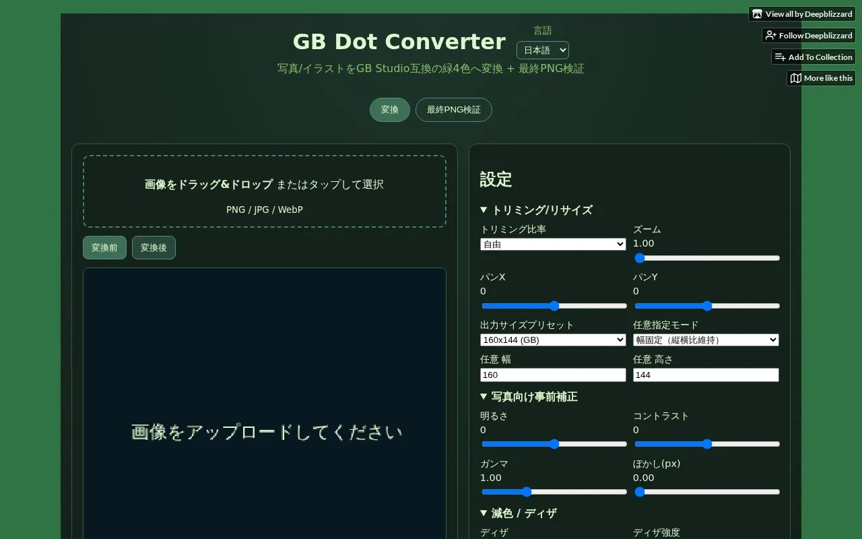The width and height of the screenshot is (862, 539).
Task: Click the itch.io logo icon beside View all
Action: click(x=758, y=14)
